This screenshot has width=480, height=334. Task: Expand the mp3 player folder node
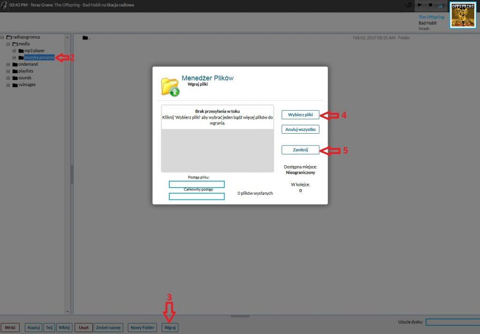point(14,51)
